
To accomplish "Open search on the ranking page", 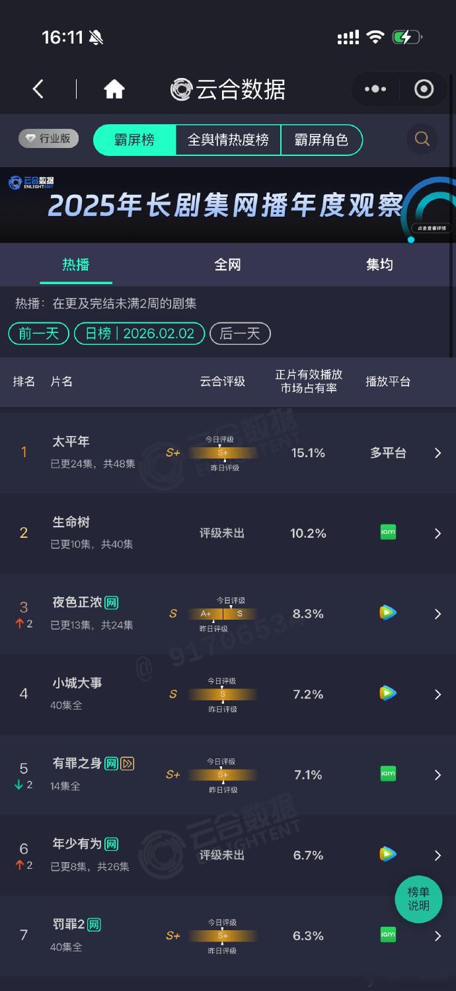I will pyautogui.click(x=421, y=139).
